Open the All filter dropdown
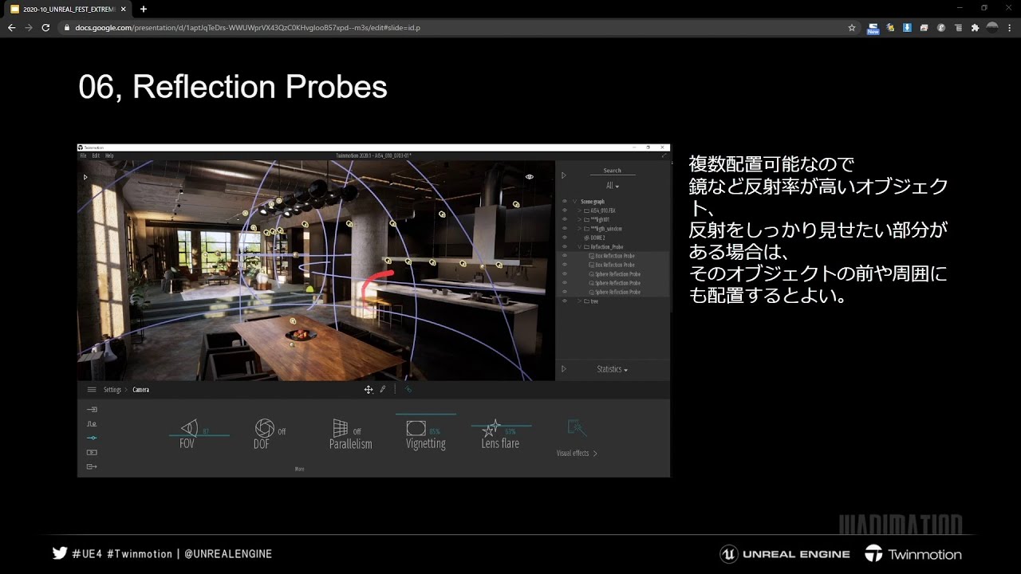This screenshot has width=1021, height=574. [612, 186]
